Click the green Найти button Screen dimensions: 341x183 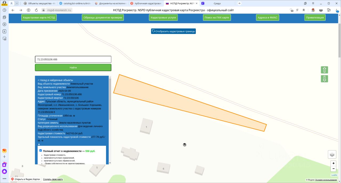(x=73, y=68)
